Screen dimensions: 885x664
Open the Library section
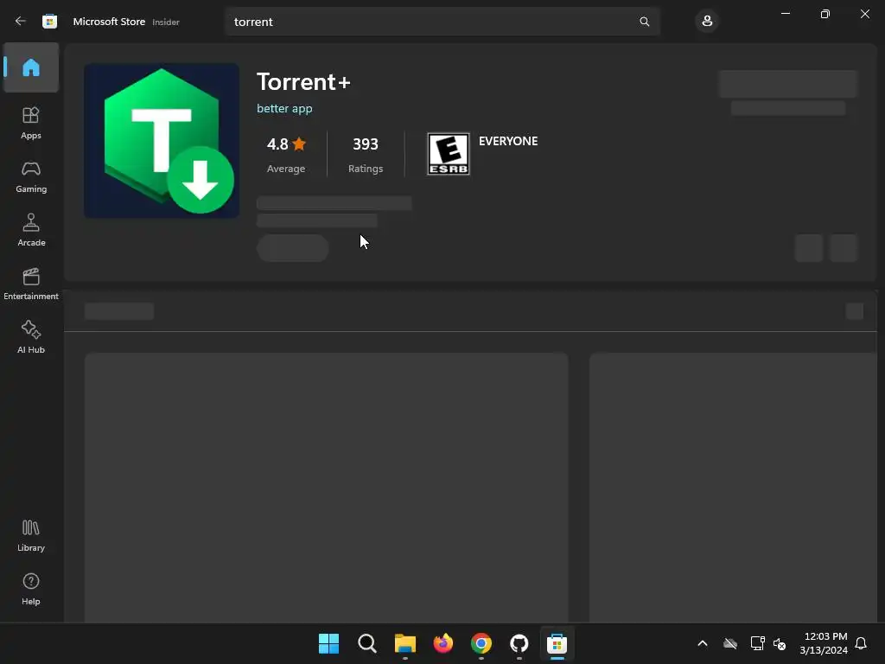(31, 535)
